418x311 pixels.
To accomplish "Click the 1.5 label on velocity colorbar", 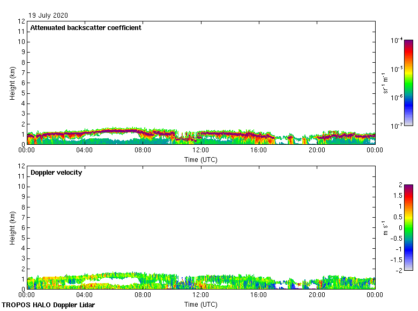I will coord(398,195).
